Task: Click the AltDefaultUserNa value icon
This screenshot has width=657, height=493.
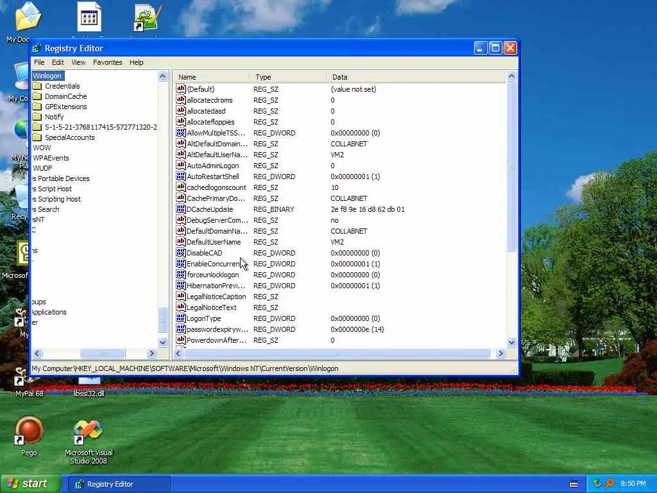Action: coord(180,154)
